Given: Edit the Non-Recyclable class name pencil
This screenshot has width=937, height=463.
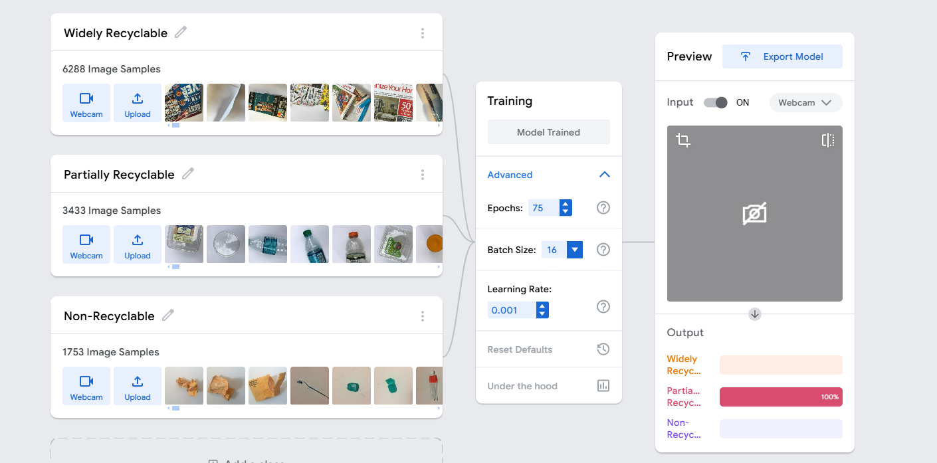Looking at the screenshot, I should pyautogui.click(x=168, y=315).
